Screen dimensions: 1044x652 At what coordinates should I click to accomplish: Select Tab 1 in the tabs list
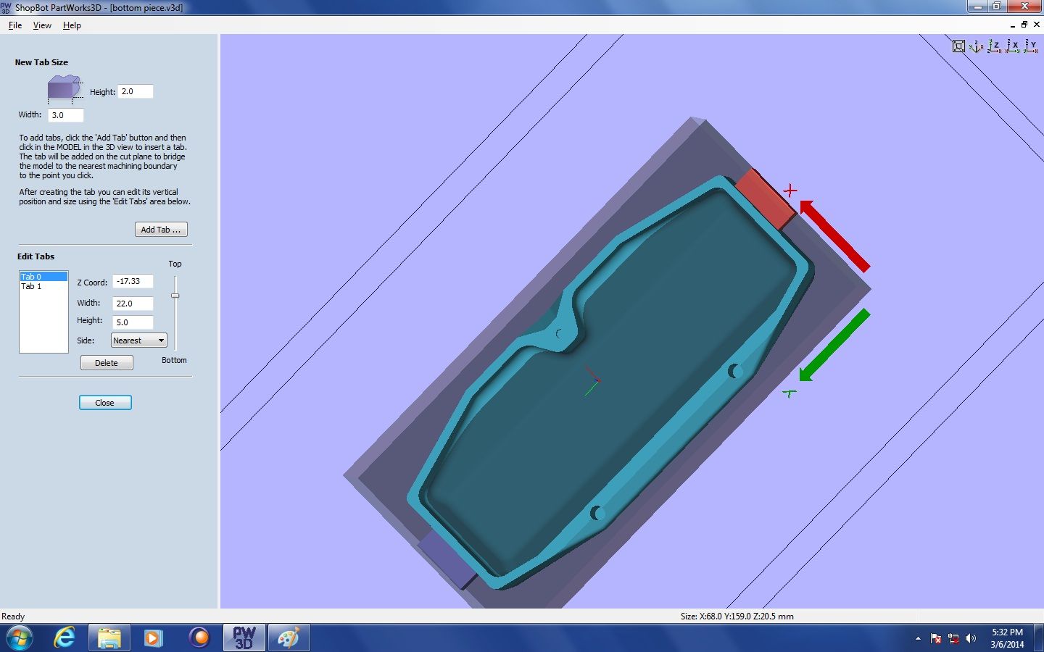[x=31, y=286]
